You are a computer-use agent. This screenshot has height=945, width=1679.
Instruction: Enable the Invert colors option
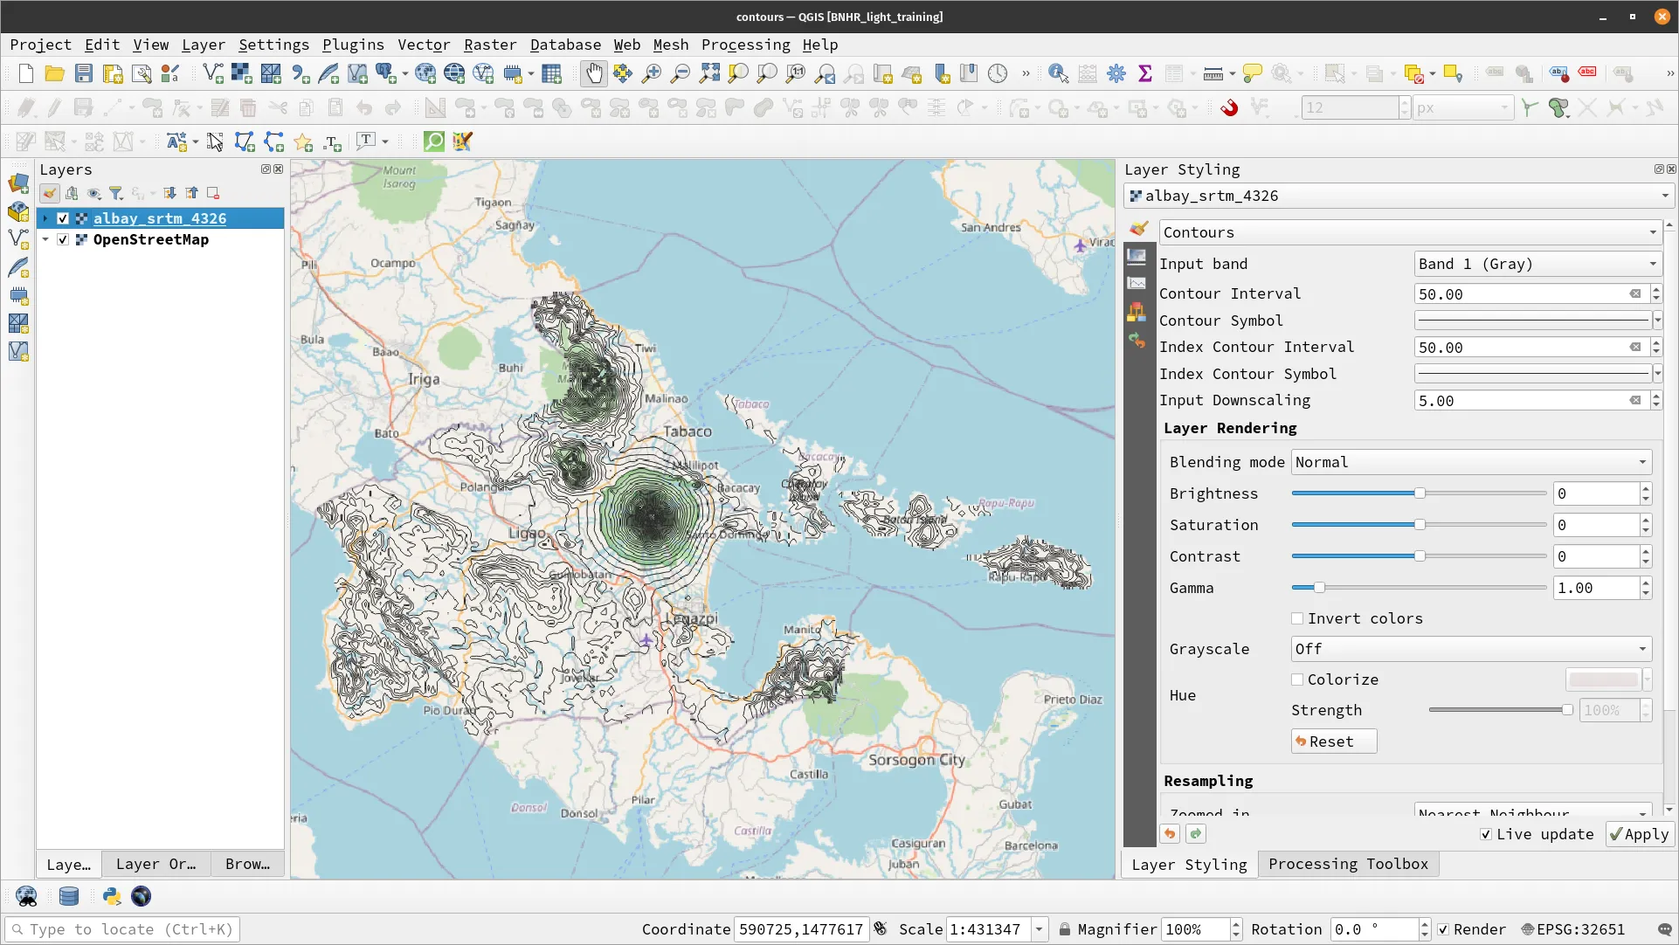(1298, 618)
